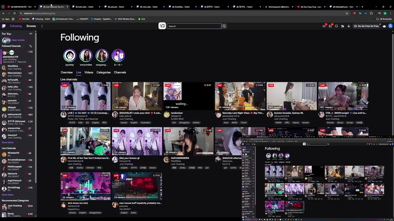Open SerMochi sick-tenes stream thumbnail
This screenshot has height=221, width=394.
coord(85,186)
